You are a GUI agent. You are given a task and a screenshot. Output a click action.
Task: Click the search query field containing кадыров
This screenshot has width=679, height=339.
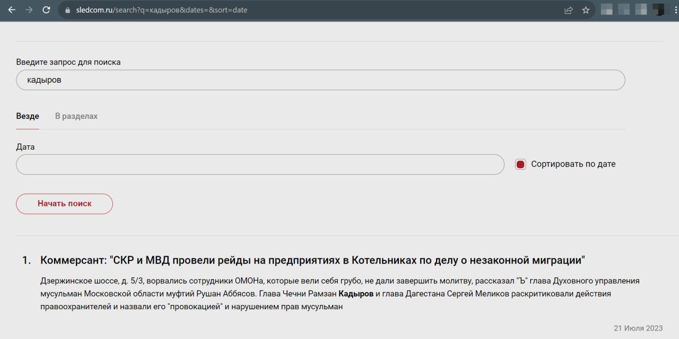coord(320,80)
